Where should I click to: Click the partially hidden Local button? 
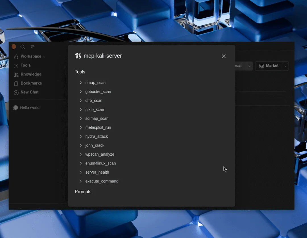(240, 66)
